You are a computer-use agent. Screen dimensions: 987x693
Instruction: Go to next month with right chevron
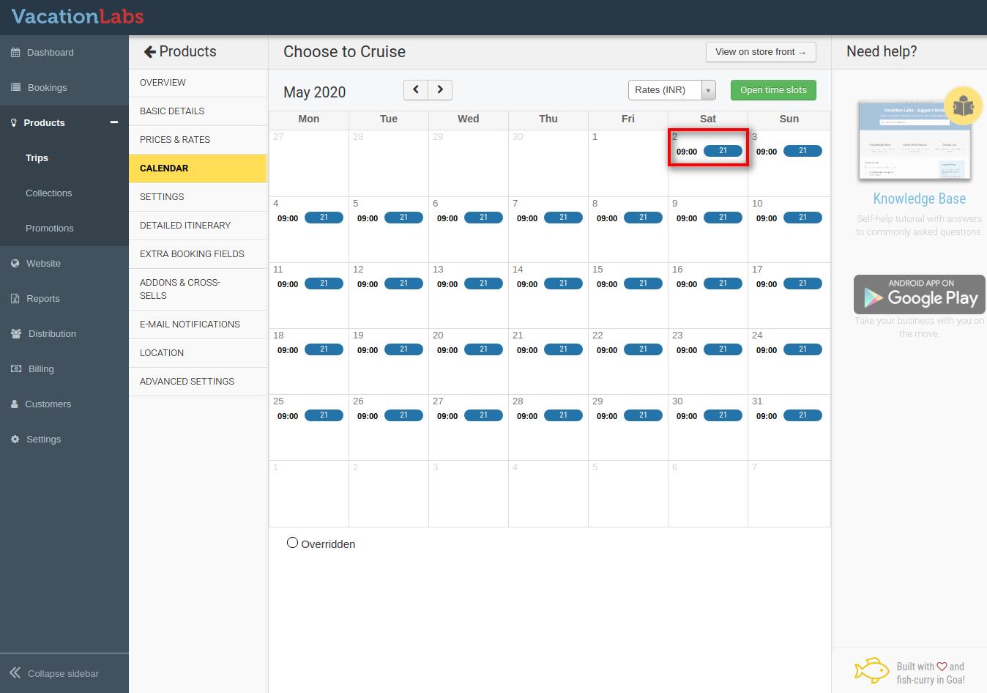[x=440, y=89]
